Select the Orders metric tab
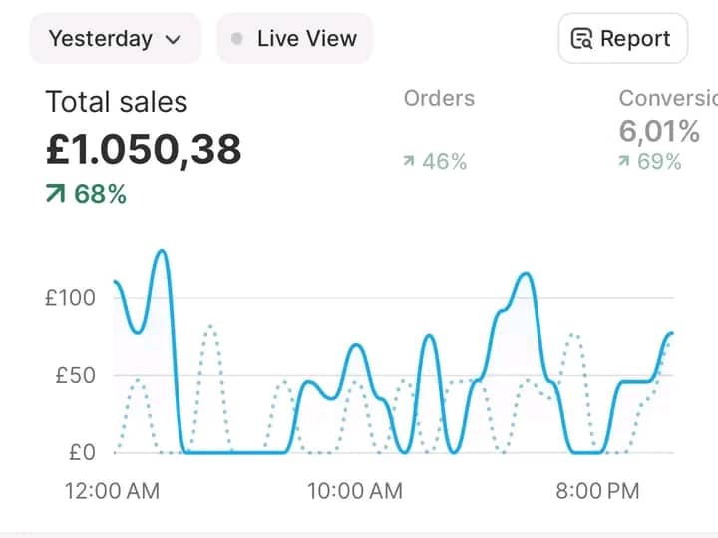Viewport: 718px width, 538px height. pos(439,98)
